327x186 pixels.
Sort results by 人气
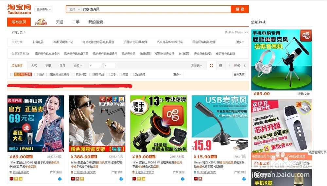[x=34, y=65]
